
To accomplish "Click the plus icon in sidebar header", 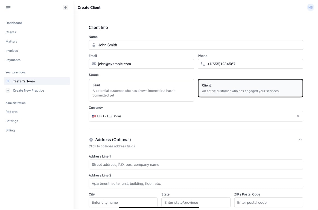I will click(65, 8).
